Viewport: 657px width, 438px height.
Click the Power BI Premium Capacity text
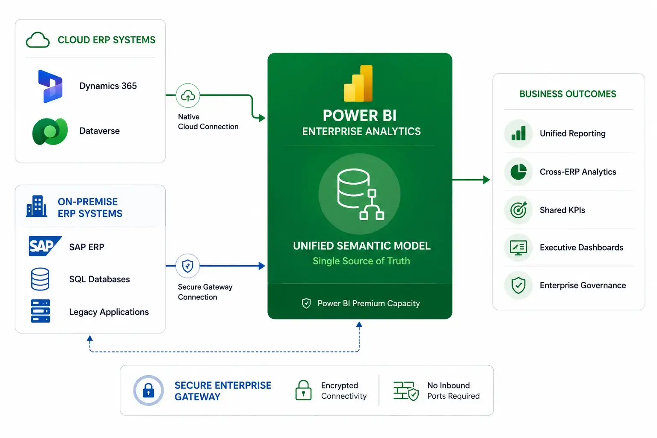pos(369,303)
